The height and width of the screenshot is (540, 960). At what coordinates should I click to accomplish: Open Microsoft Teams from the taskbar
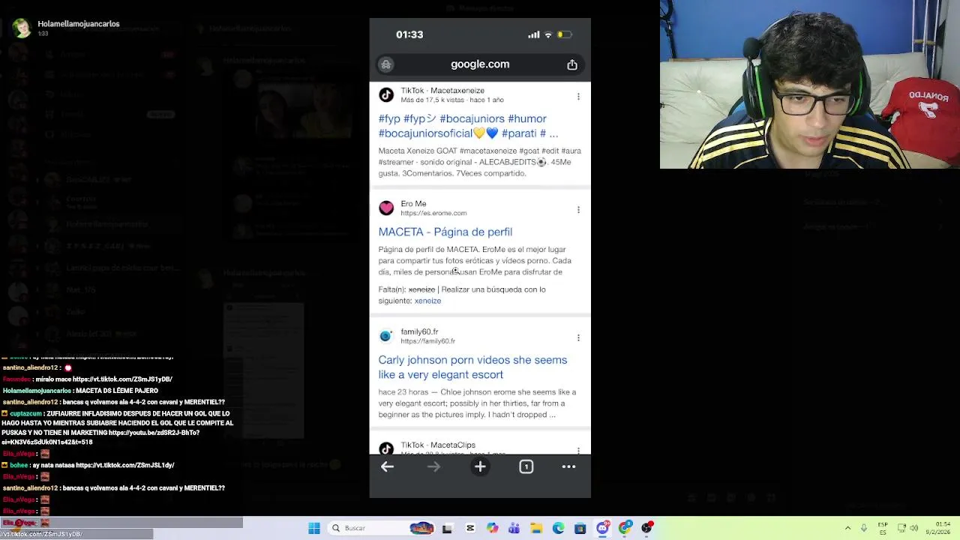(x=514, y=528)
